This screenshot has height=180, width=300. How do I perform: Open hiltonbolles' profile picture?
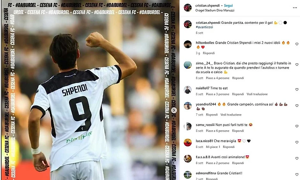point(187,44)
